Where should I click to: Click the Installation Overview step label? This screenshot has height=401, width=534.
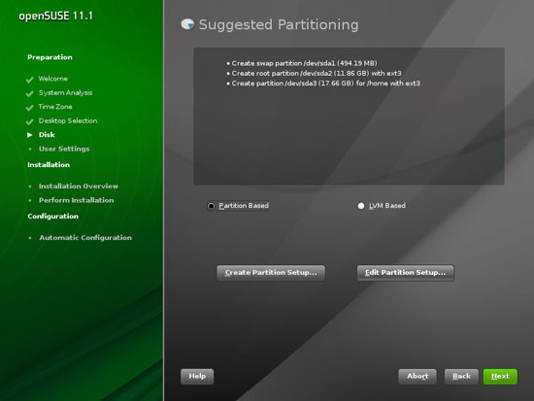(79, 186)
